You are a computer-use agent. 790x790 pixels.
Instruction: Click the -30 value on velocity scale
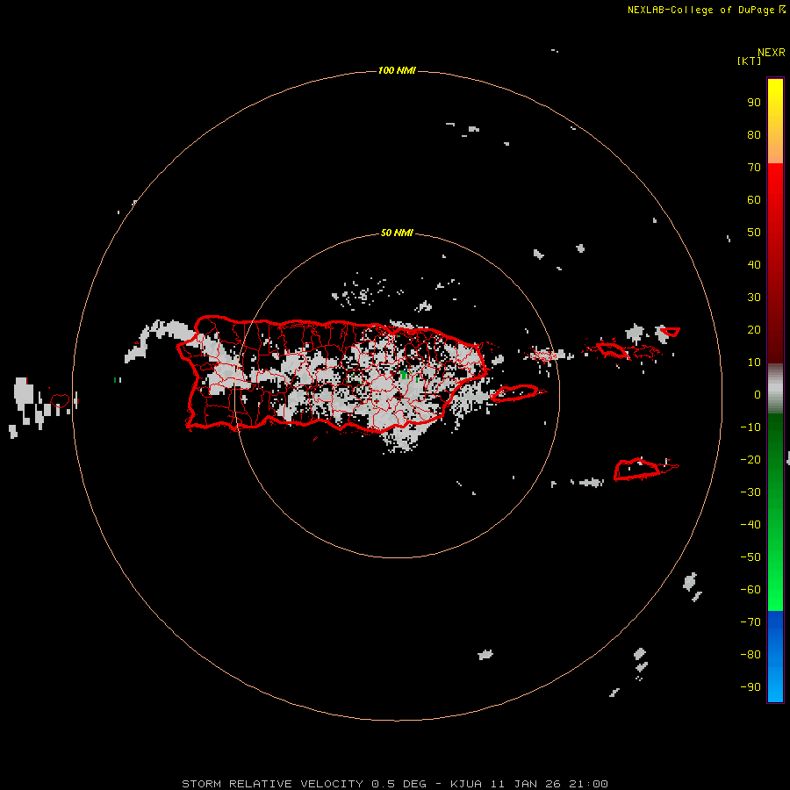pos(750,492)
